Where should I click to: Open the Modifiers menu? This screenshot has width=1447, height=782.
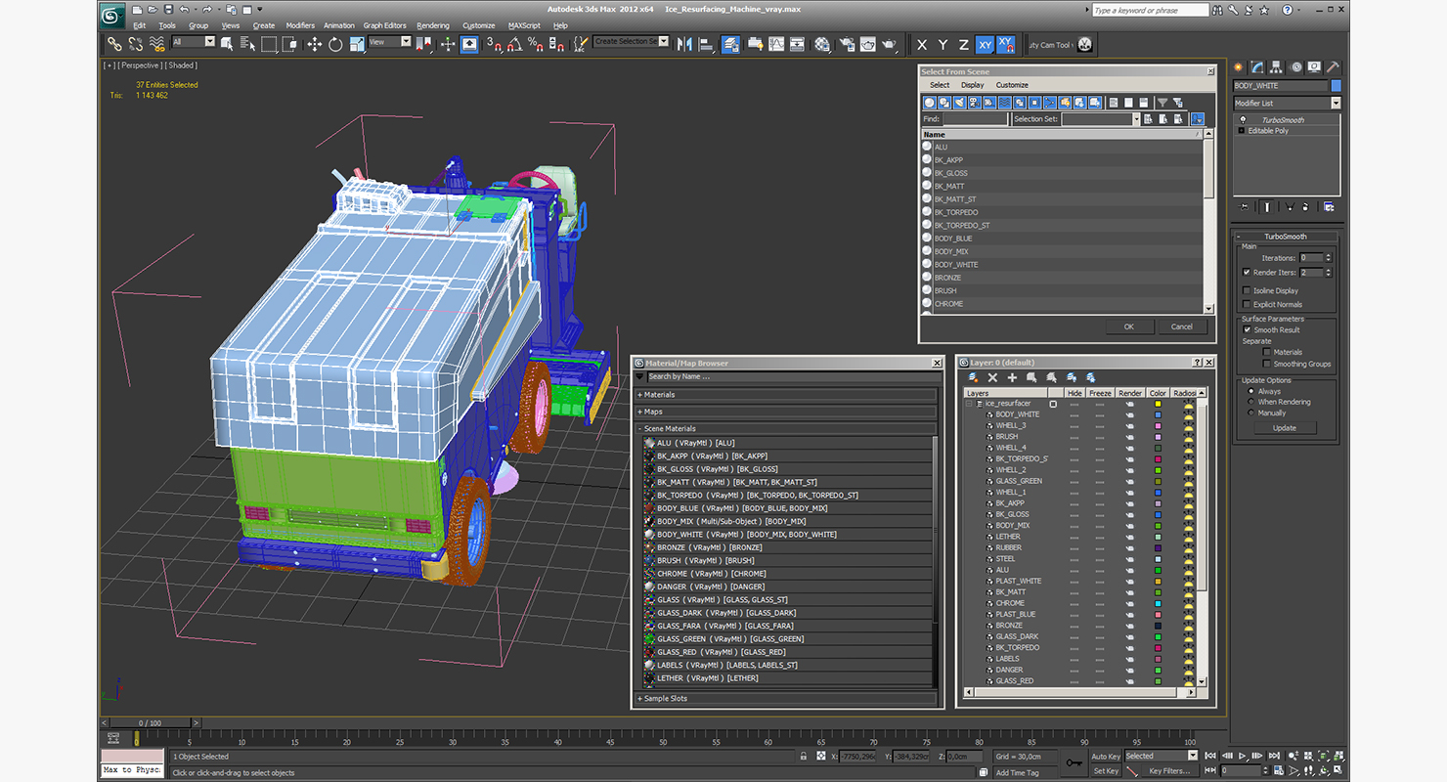pos(300,25)
